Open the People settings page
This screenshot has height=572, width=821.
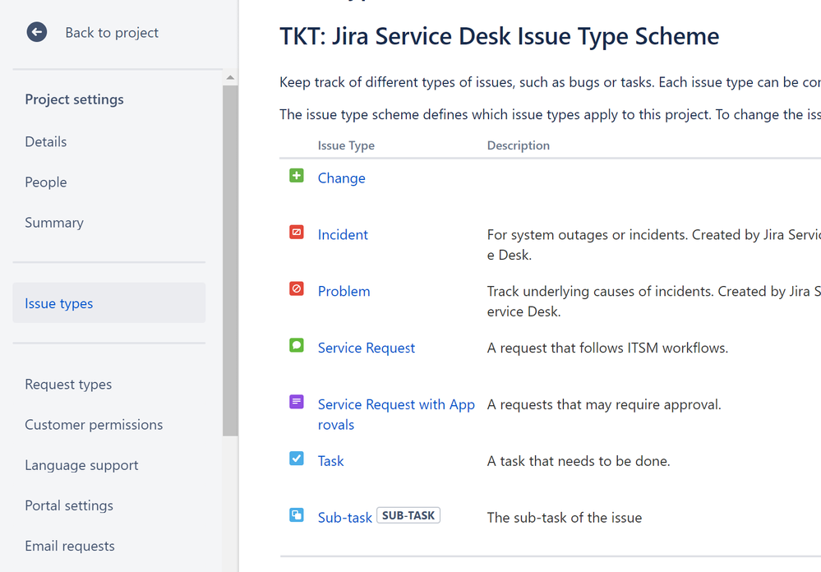(46, 182)
